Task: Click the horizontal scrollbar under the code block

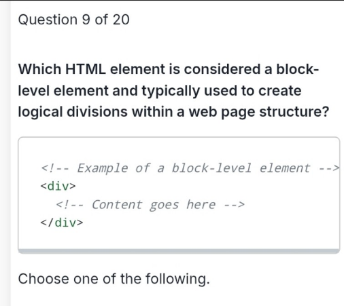Action: (179, 251)
